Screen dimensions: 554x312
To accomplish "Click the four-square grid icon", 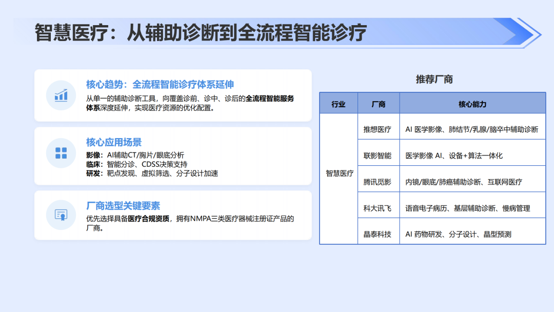I will pyautogui.click(x=61, y=153).
